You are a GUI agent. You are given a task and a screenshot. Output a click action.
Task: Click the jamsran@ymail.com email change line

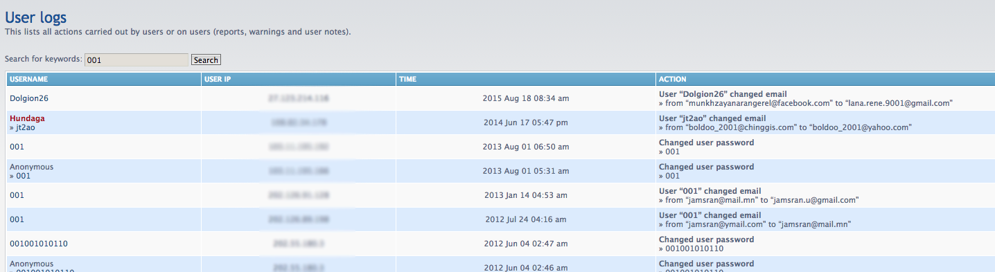[755, 224]
